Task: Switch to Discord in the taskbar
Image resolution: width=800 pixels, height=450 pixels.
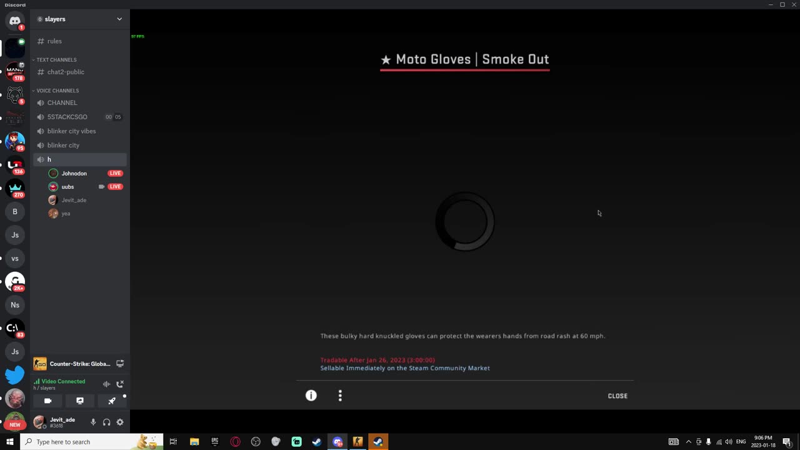Action: (337, 442)
